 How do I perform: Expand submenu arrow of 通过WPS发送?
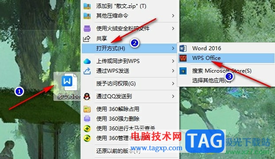point(173,71)
